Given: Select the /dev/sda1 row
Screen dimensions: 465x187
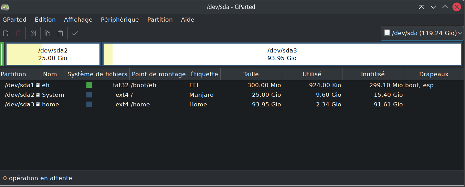Looking at the screenshot, I should pos(232,85).
